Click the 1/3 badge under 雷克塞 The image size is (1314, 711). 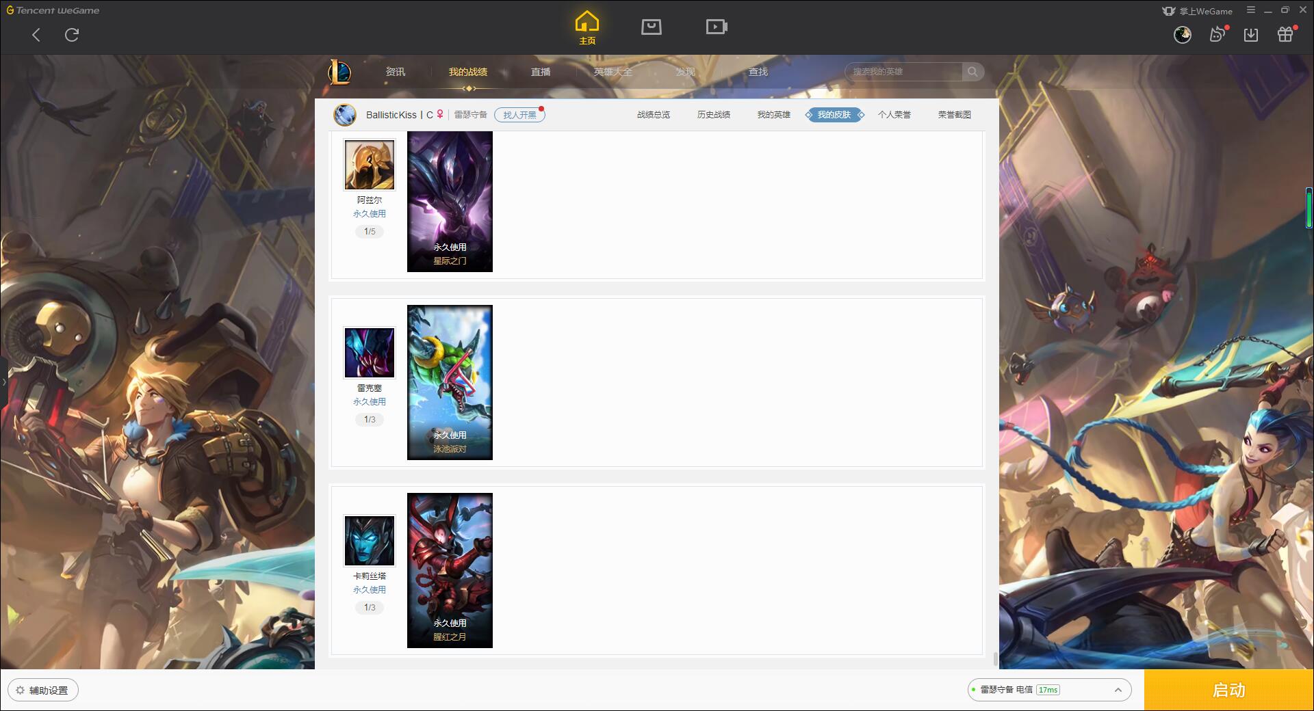point(370,420)
